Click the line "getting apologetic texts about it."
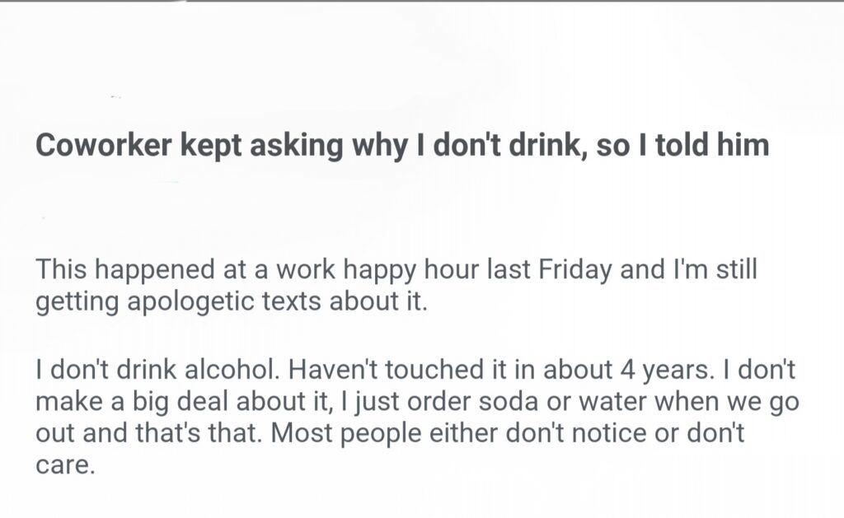The width and height of the screenshot is (844, 518). click(232, 301)
